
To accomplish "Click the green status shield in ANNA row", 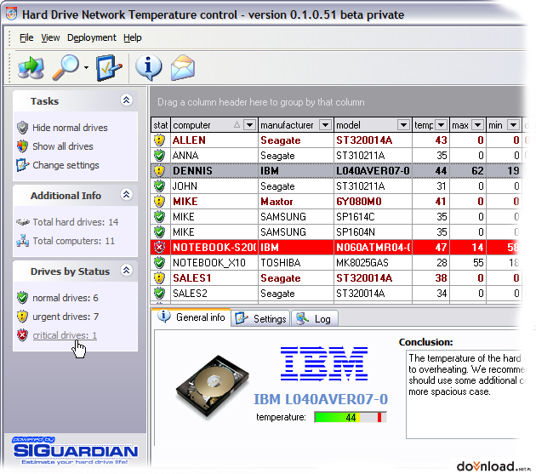I will [x=160, y=156].
